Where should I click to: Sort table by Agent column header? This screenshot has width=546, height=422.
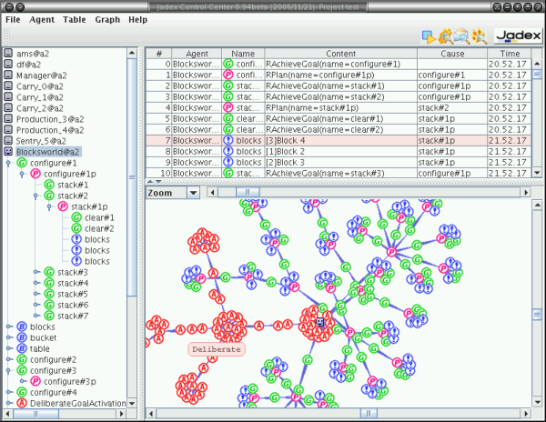coord(197,54)
